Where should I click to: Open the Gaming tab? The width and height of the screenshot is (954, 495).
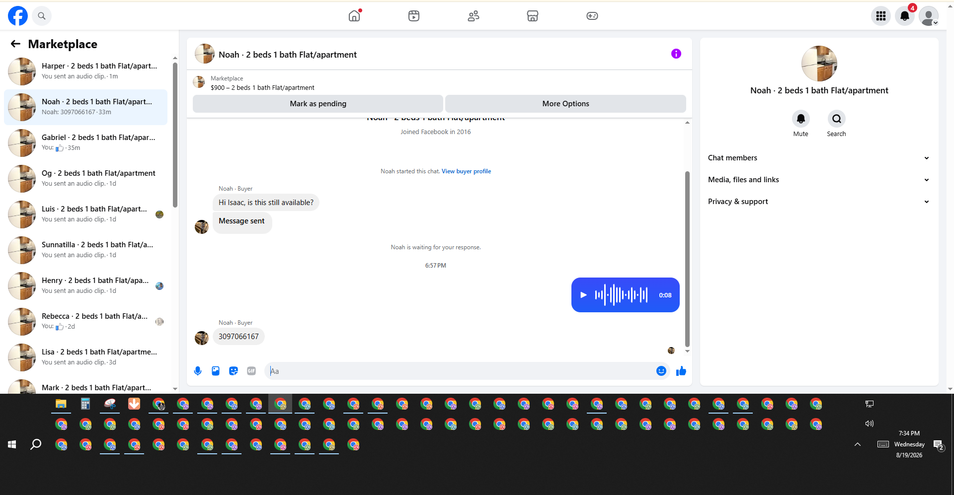coord(592,16)
